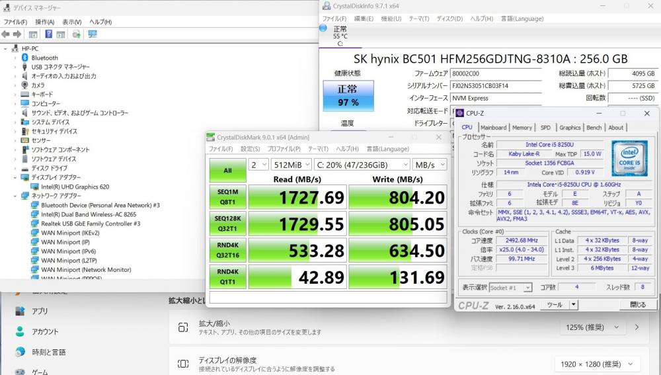Open 操作(A) menu in Device Manager
The width and height of the screenshot is (661, 375).
click(45, 22)
